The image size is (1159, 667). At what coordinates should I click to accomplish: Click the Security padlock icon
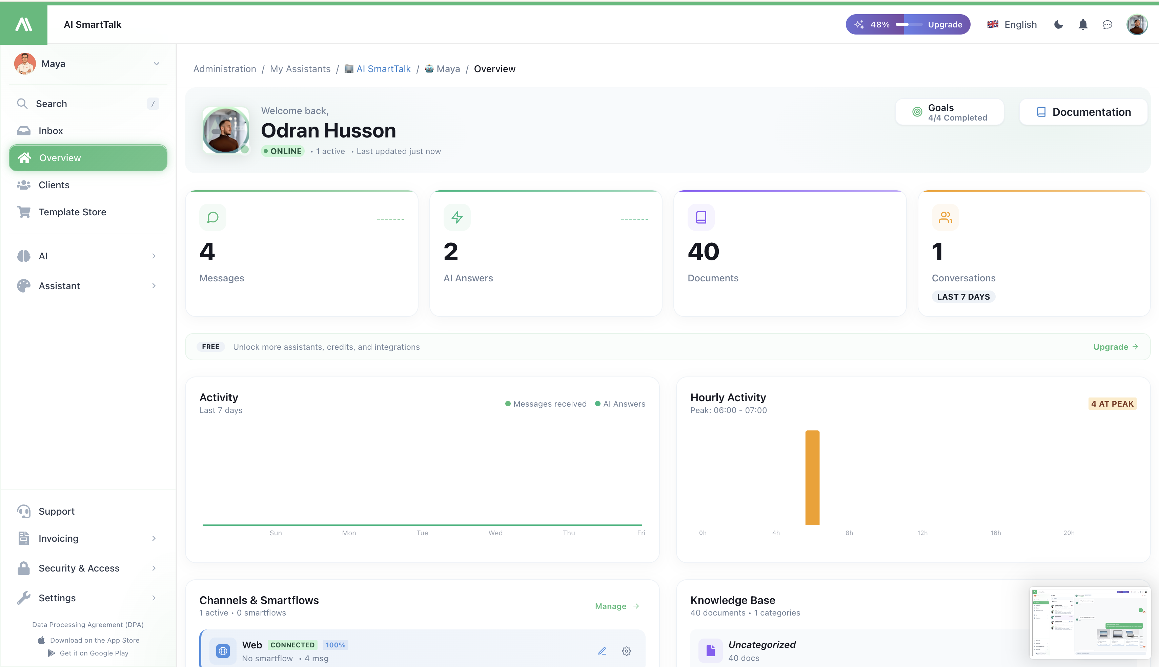24,568
